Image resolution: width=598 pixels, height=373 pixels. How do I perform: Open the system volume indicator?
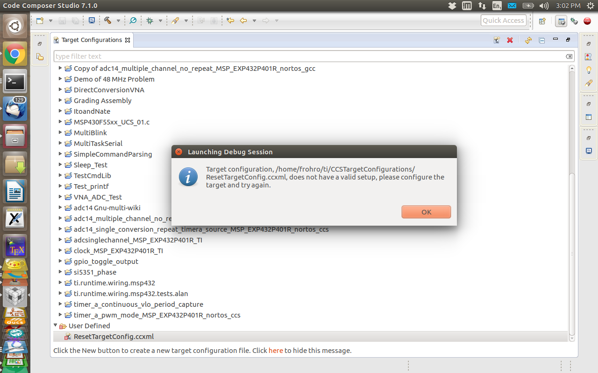544,6
